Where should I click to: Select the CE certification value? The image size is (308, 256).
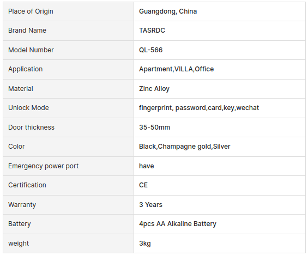[143, 185]
